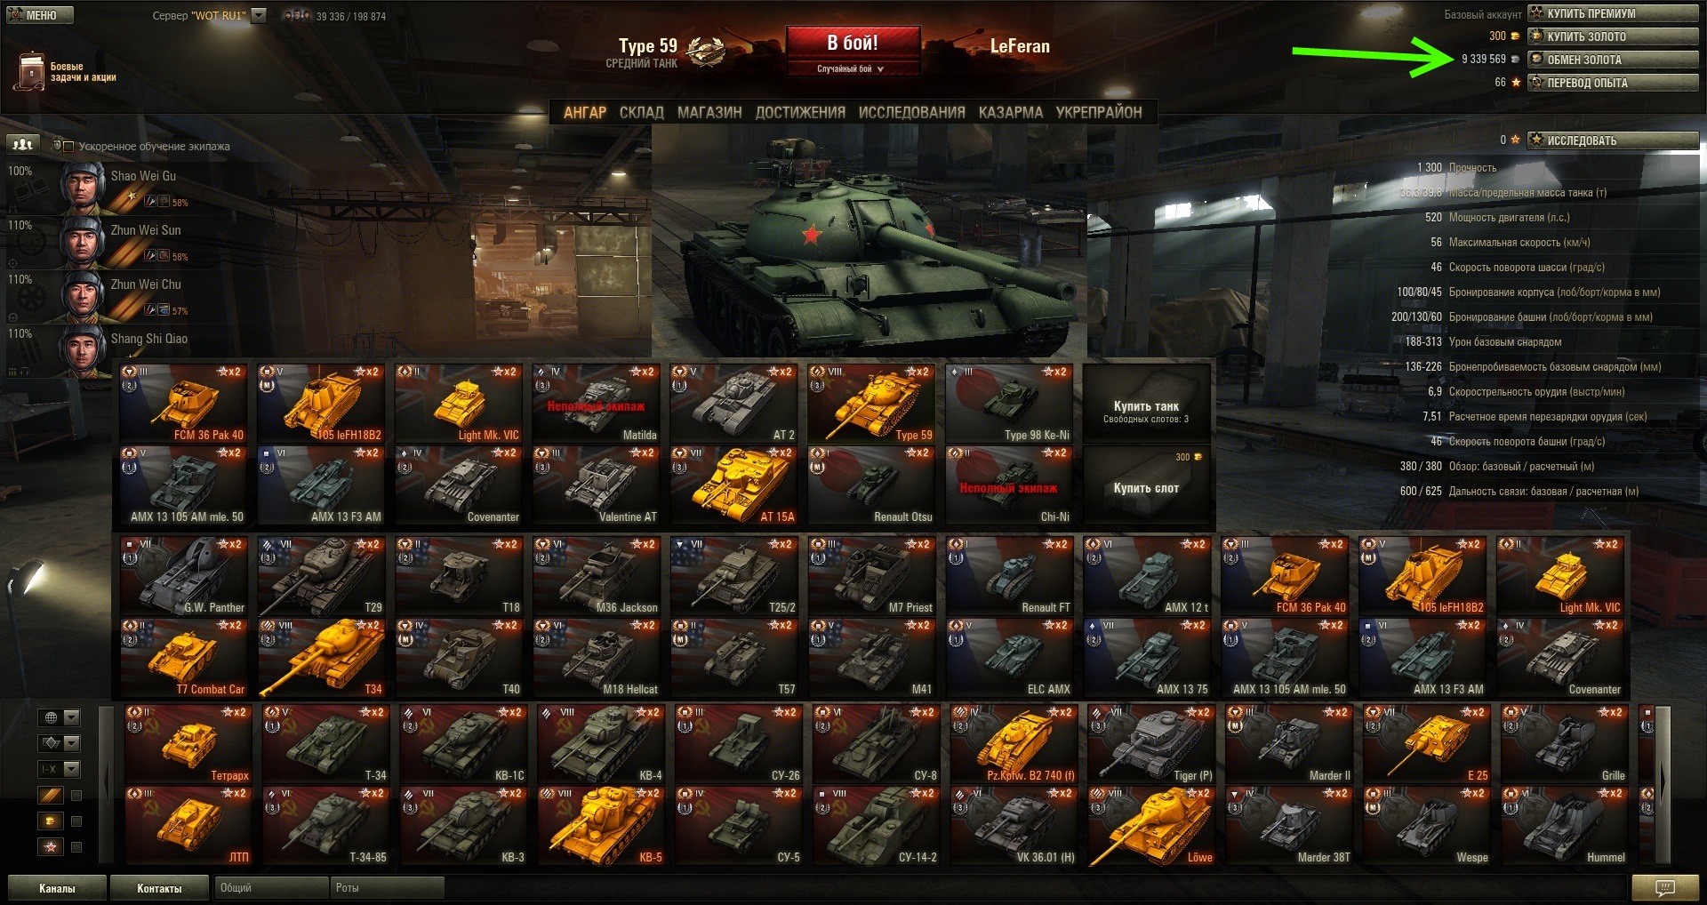Viewport: 1707px width, 905px height.
Task: Open the ИССЛЕДОВАНИЯ tab
Action: (x=911, y=112)
